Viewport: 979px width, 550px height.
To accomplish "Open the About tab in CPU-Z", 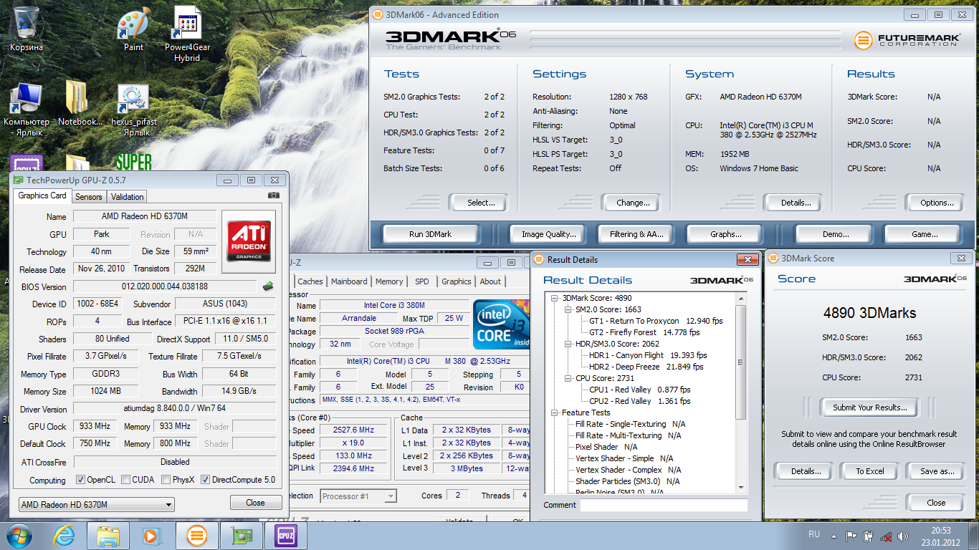I will tap(490, 281).
